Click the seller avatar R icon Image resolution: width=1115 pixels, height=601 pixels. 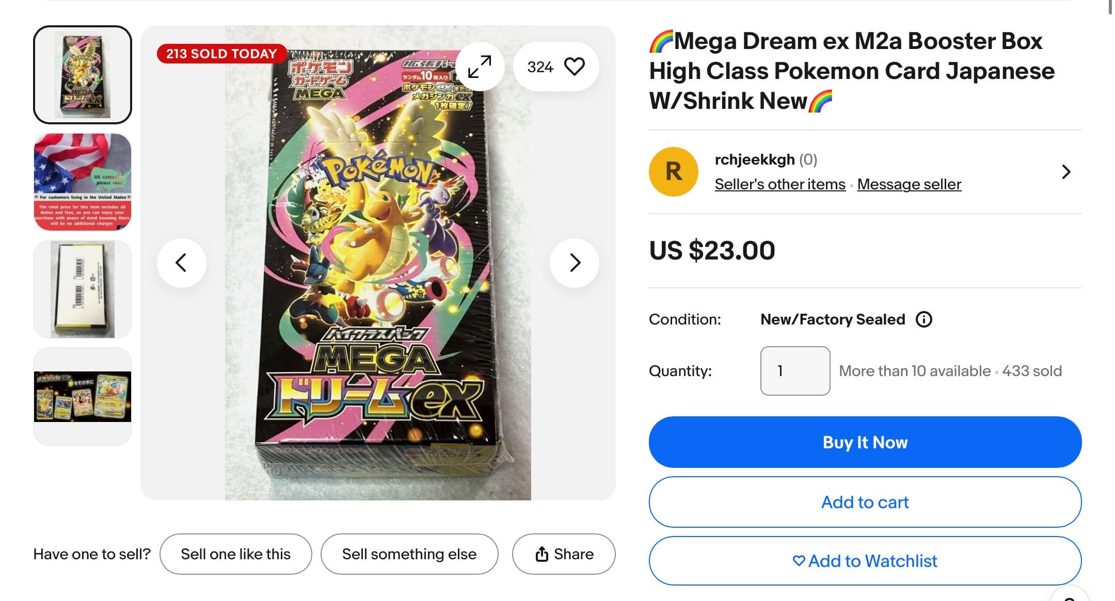tap(673, 172)
